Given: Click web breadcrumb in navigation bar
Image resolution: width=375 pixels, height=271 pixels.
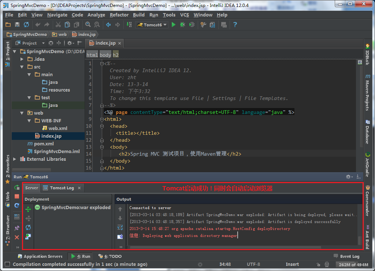Looking at the screenshot, I should 60,34.
